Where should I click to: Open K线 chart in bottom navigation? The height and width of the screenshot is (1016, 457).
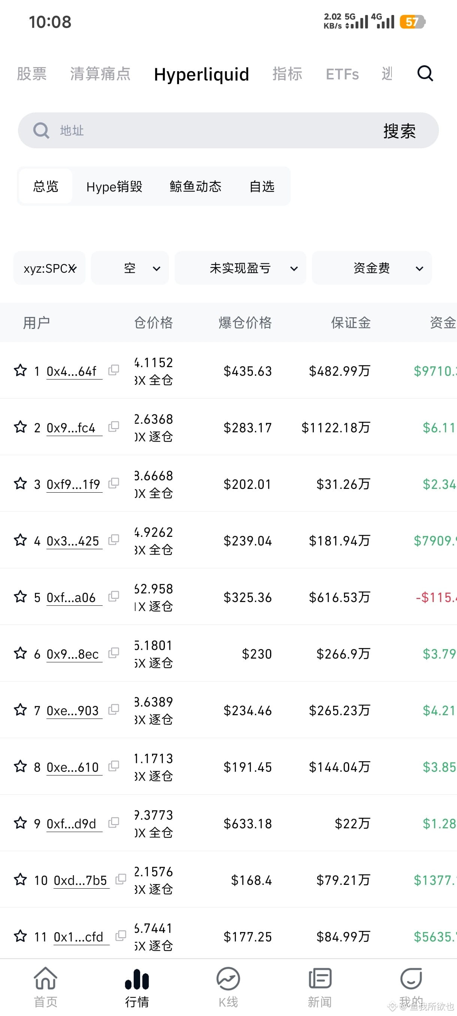coord(228,987)
